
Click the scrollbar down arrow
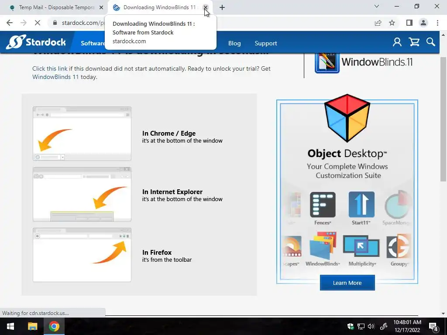click(x=443, y=314)
